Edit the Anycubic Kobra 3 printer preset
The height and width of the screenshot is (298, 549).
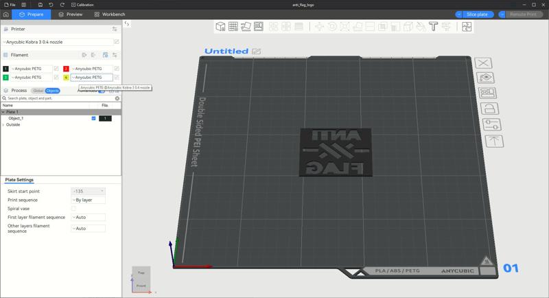(117, 42)
